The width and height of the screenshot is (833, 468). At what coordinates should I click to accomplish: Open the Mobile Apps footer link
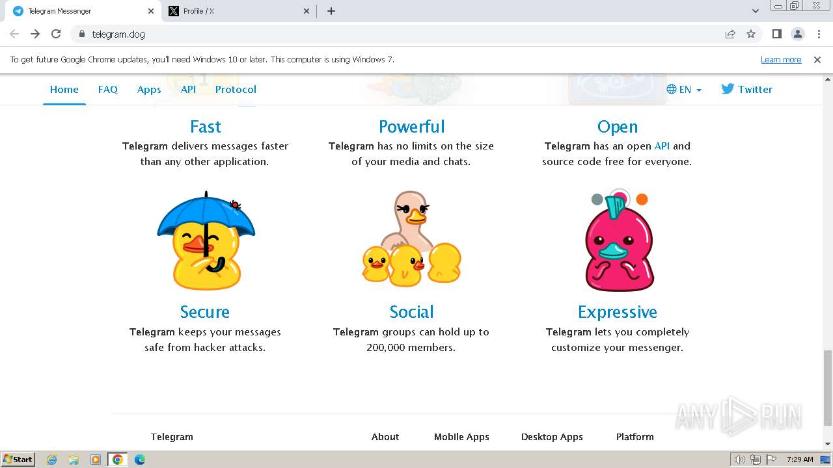(x=461, y=437)
